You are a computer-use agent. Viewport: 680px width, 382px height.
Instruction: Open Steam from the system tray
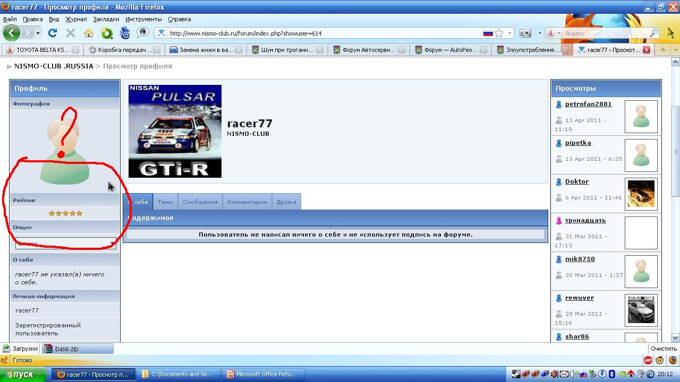click(x=516, y=374)
